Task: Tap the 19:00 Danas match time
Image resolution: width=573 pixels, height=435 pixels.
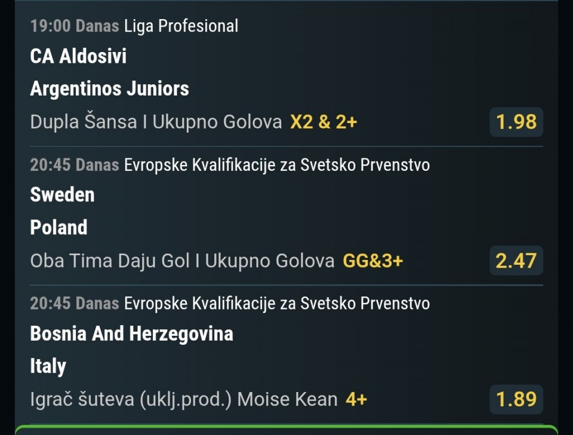Action: tap(74, 26)
